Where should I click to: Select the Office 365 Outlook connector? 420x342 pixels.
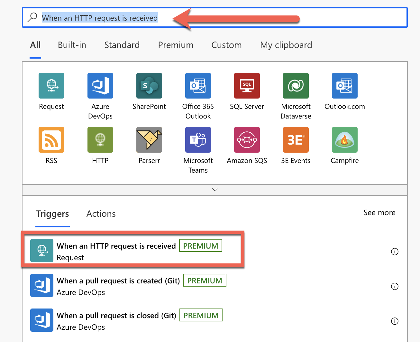tap(198, 86)
